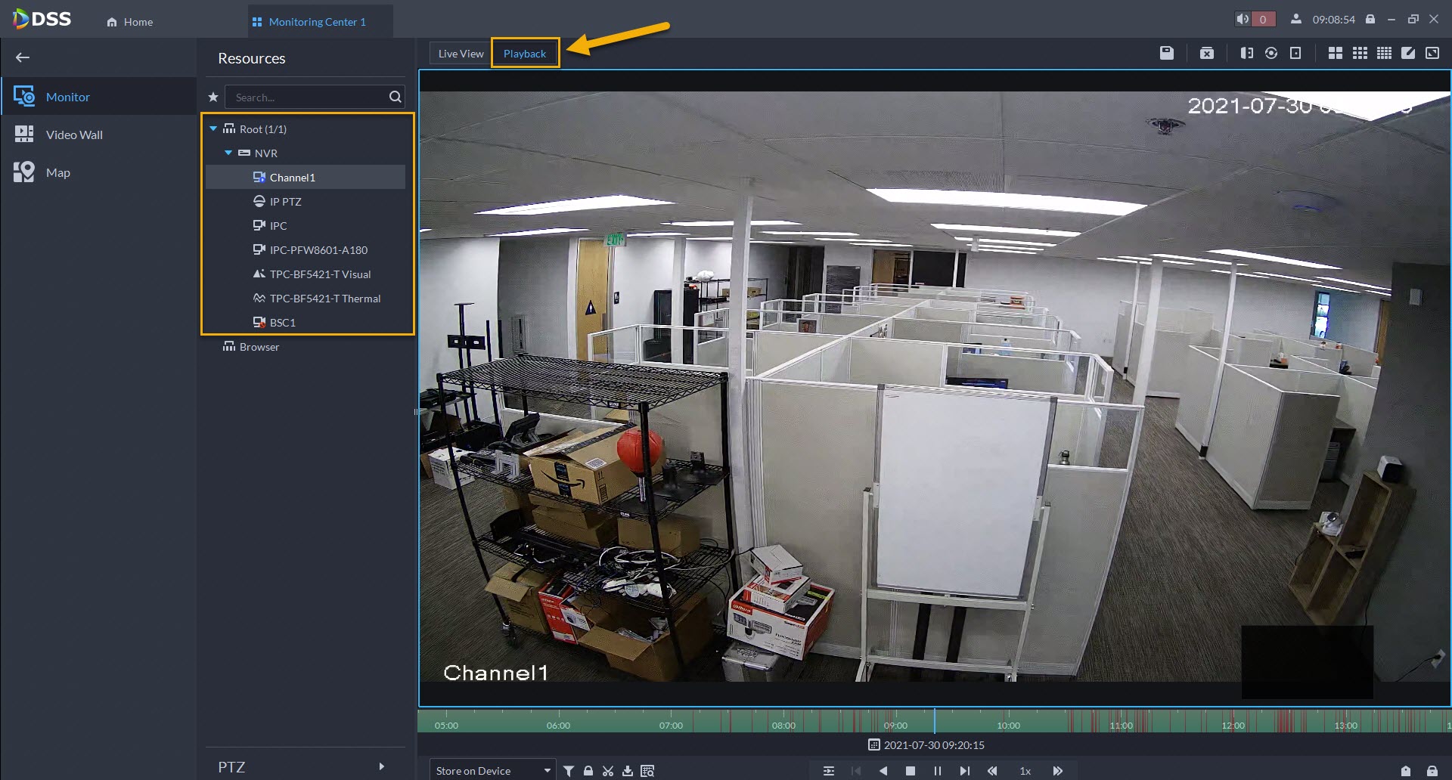Screen dimensions: 1452x780
Task: Switch to 16-window split layout
Action: [1384, 53]
